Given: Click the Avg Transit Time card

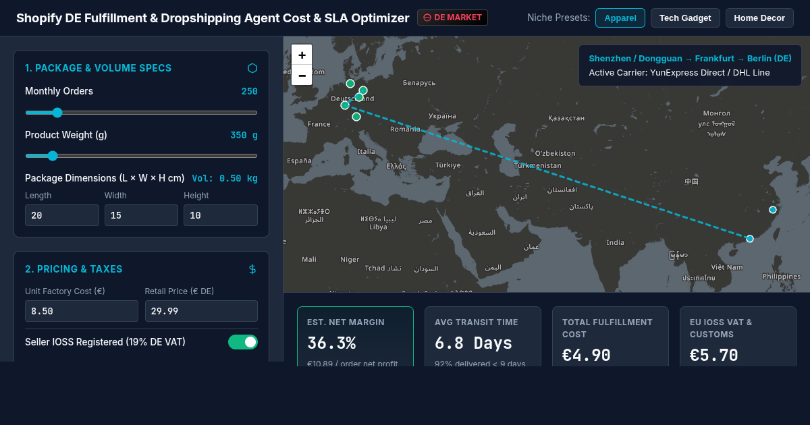Looking at the screenshot, I should [x=483, y=337].
